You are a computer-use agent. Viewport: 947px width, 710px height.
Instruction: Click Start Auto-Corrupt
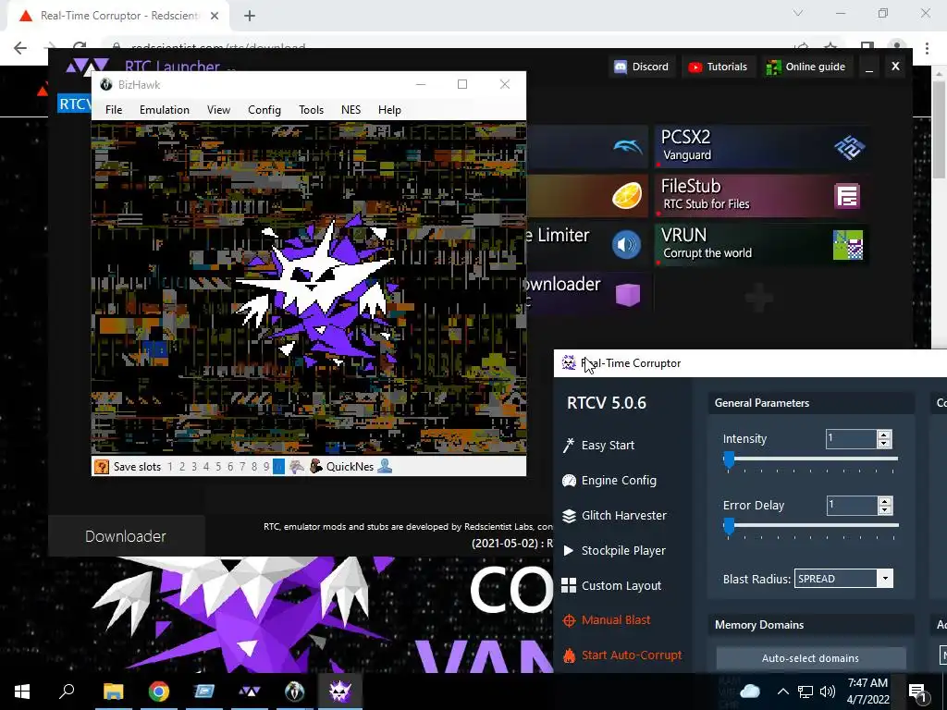(631, 655)
